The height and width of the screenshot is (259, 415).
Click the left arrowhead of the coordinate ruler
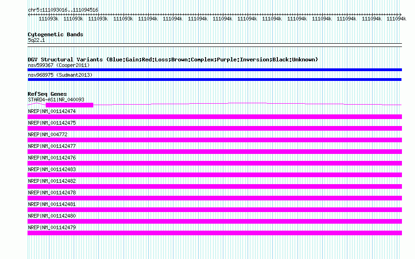29,14
